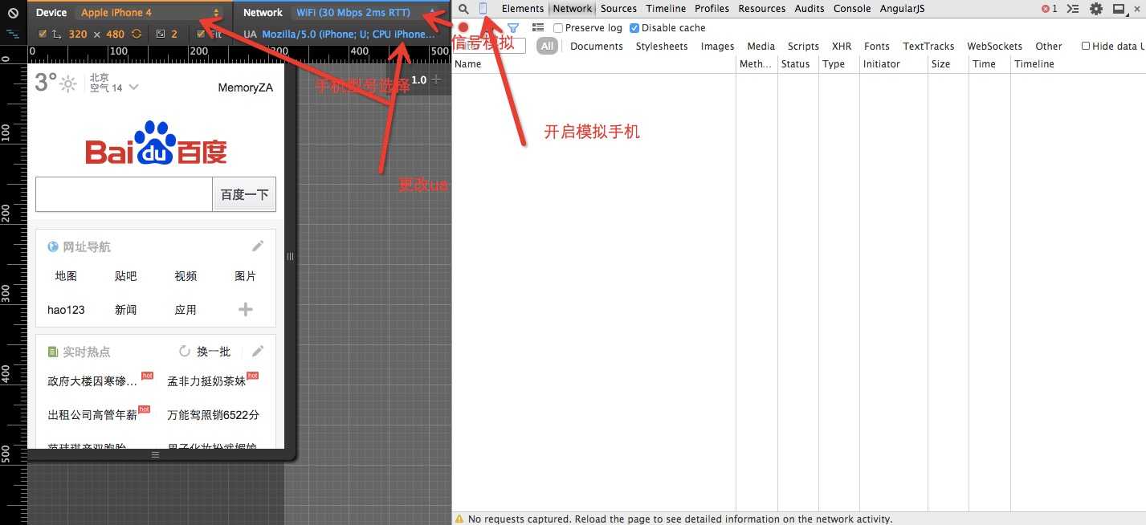This screenshot has width=1146, height=525.
Task: Filter requests by Images
Action: click(717, 46)
